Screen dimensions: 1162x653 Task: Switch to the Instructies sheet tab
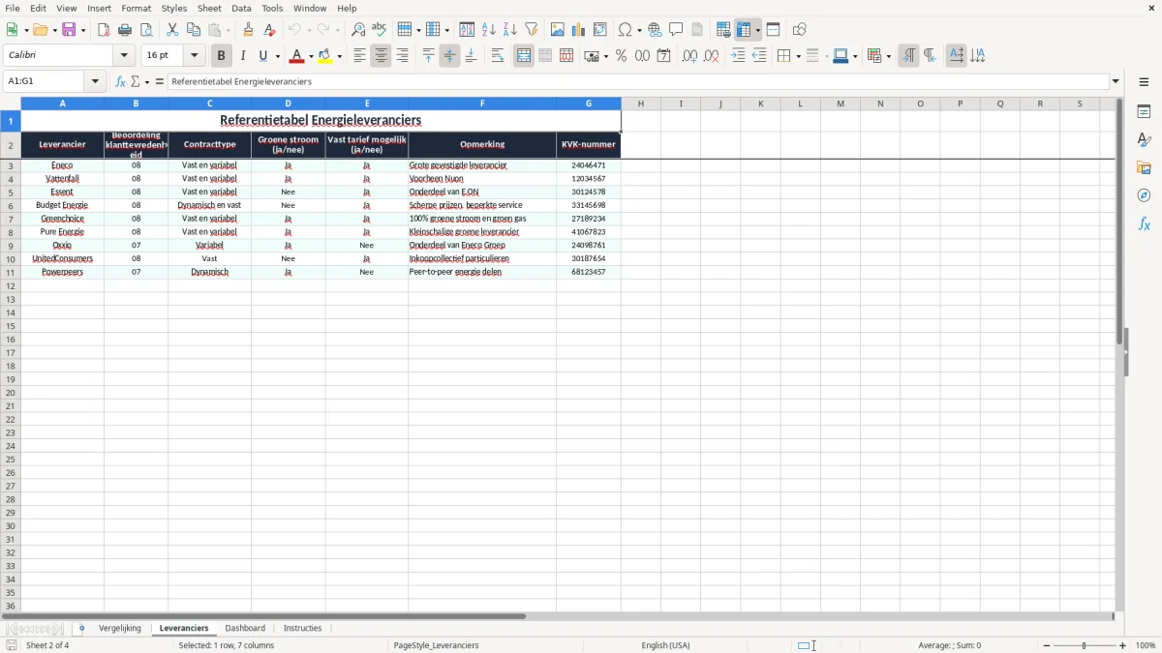click(302, 629)
